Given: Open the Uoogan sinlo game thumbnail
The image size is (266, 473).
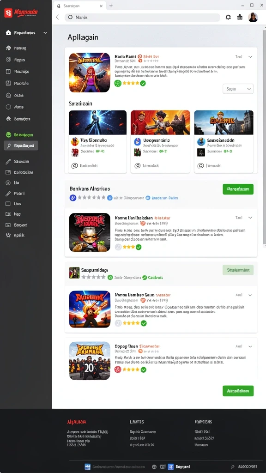Looking at the screenshot, I should (160, 122).
